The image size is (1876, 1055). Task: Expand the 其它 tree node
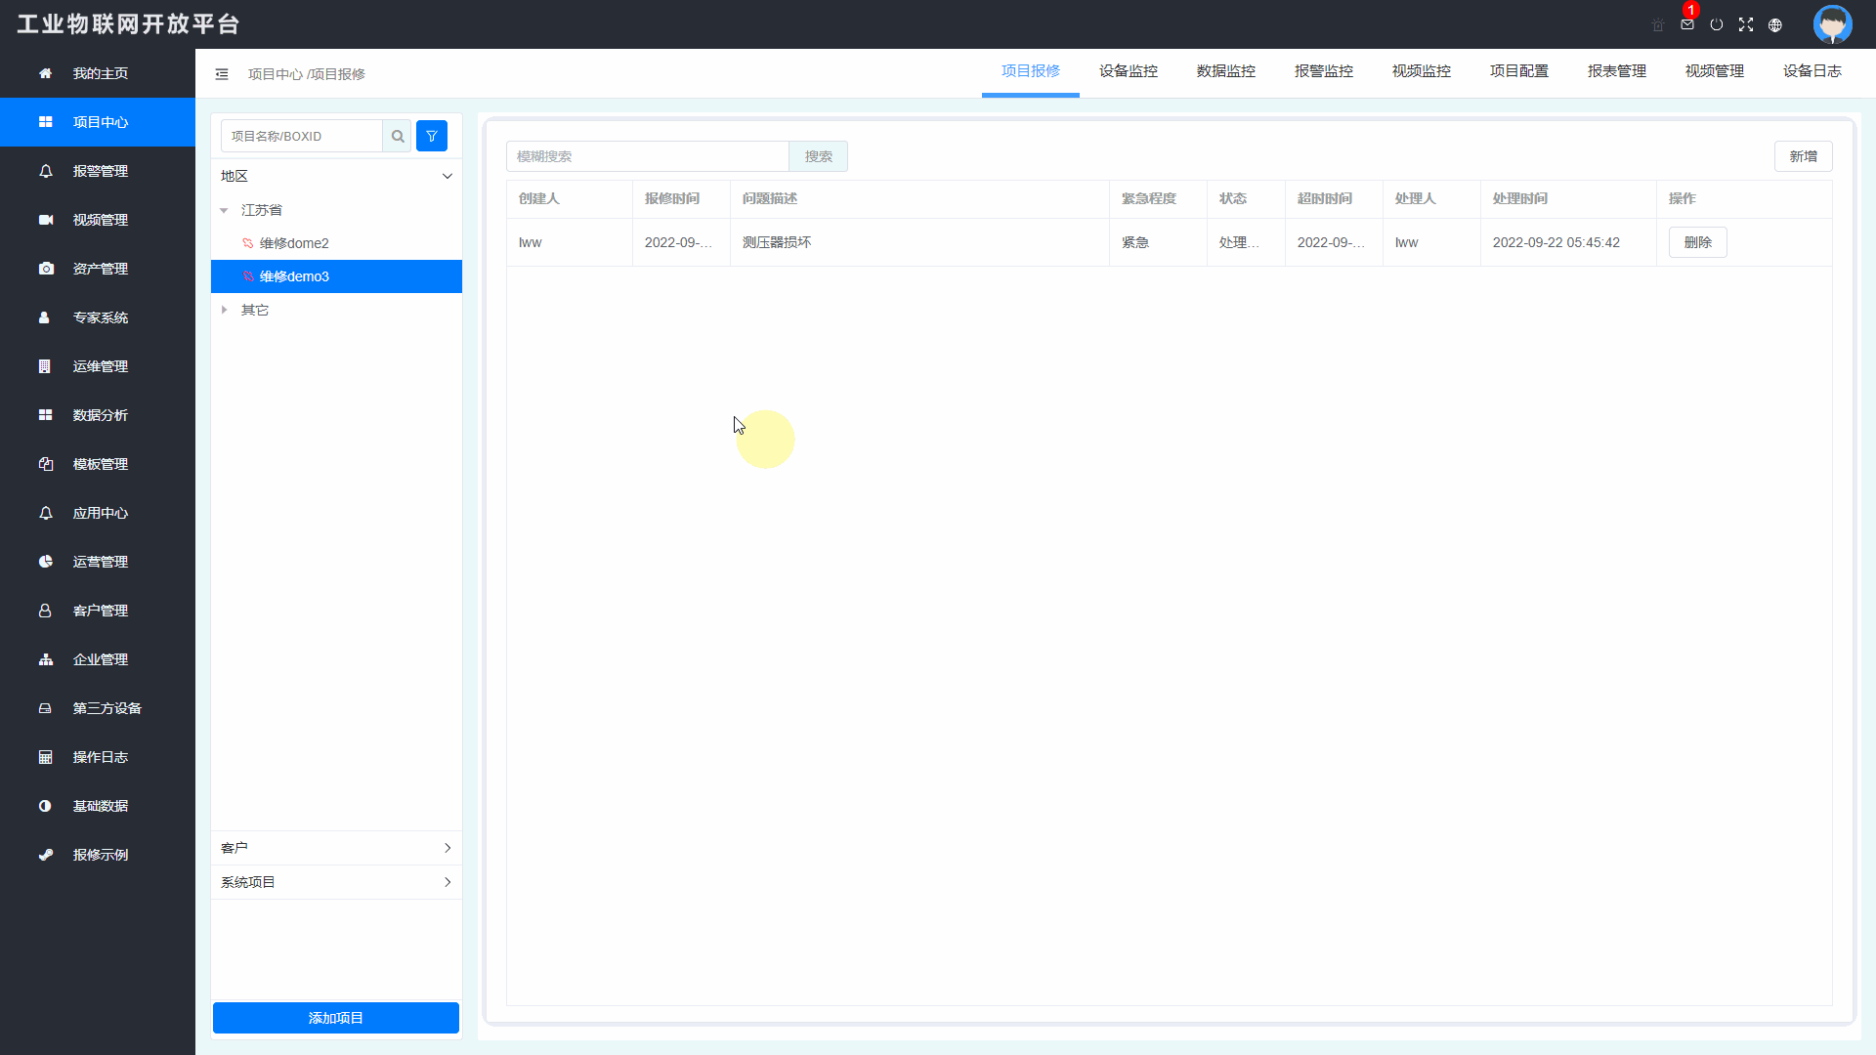[223, 310]
